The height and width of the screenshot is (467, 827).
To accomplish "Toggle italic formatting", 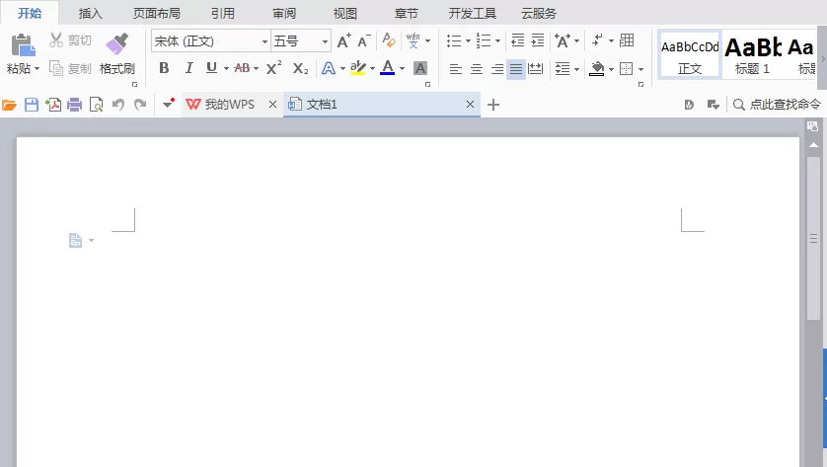I will pyautogui.click(x=188, y=68).
